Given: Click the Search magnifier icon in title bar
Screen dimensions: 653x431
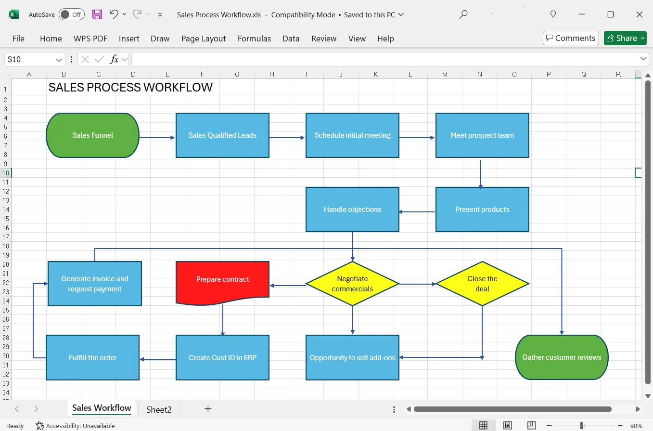Looking at the screenshot, I should pos(463,14).
